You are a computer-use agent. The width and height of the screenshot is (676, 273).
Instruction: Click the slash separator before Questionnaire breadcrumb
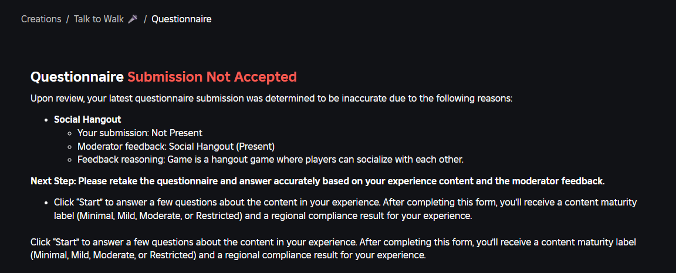coord(146,19)
